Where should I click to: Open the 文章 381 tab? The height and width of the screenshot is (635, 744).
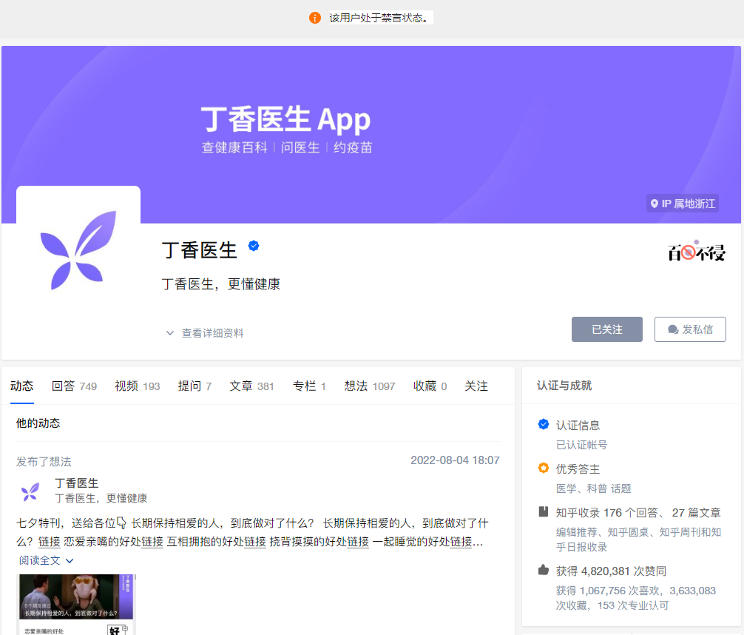(x=252, y=386)
